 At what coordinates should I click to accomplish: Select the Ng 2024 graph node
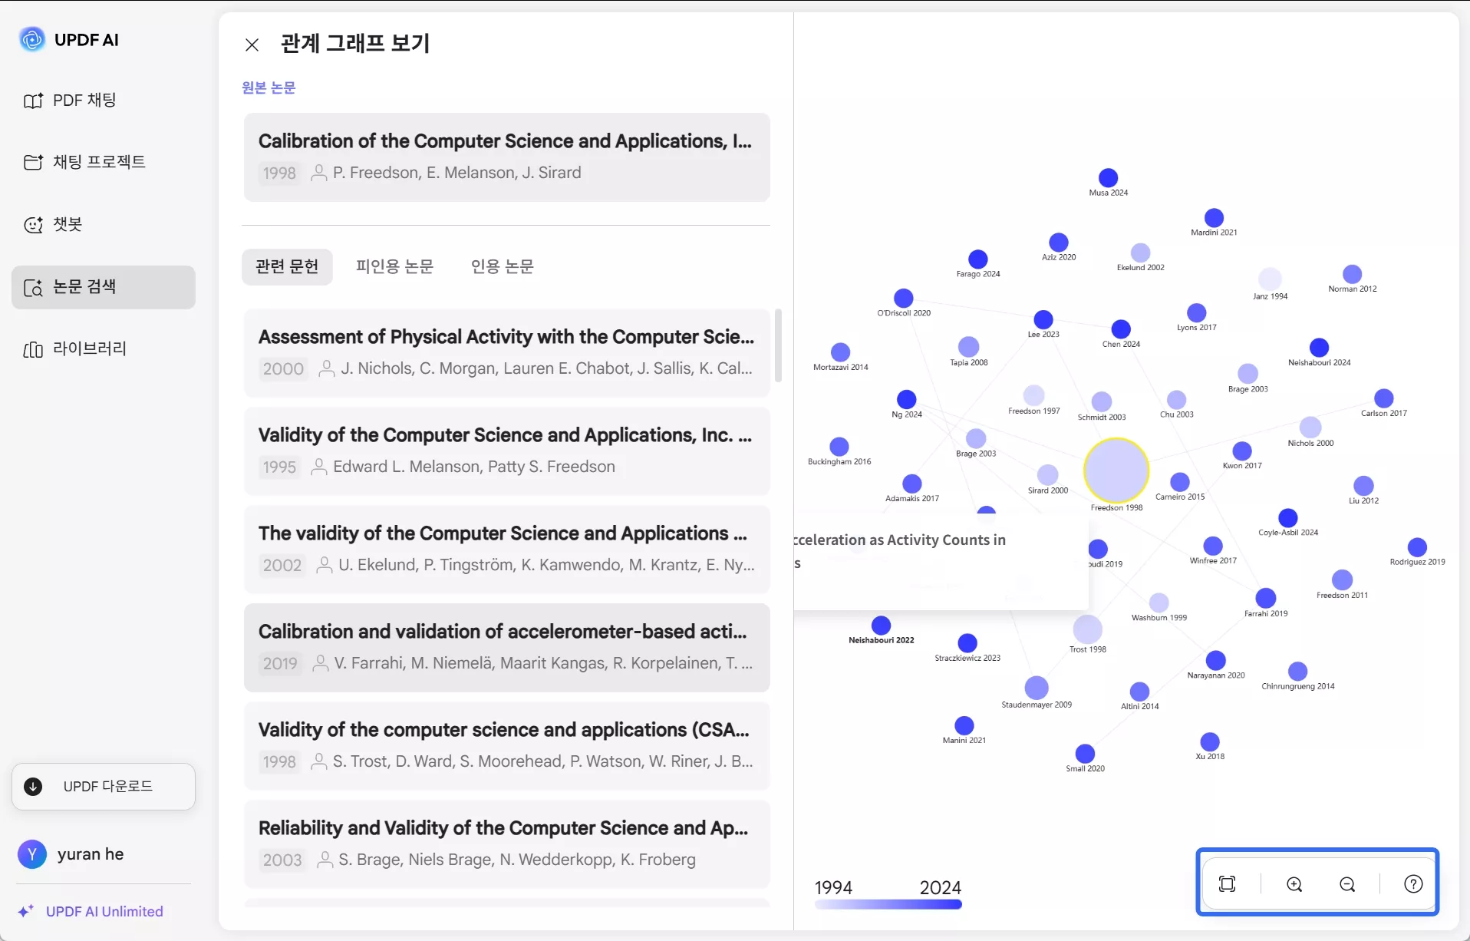point(906,399)
